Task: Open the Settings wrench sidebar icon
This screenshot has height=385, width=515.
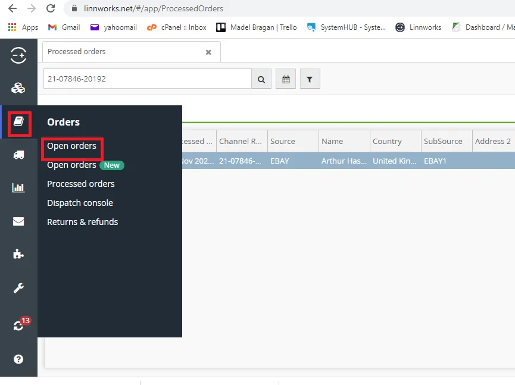Action: click(18, 288)
